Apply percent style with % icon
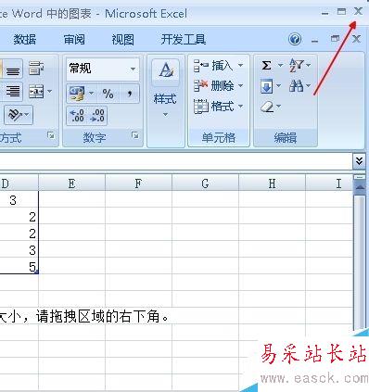Viewport: 369px width, 392px height. [x=108, y=94]
